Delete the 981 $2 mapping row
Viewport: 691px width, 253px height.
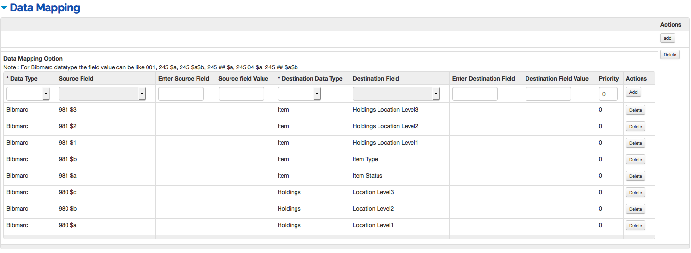pos(635,127)
